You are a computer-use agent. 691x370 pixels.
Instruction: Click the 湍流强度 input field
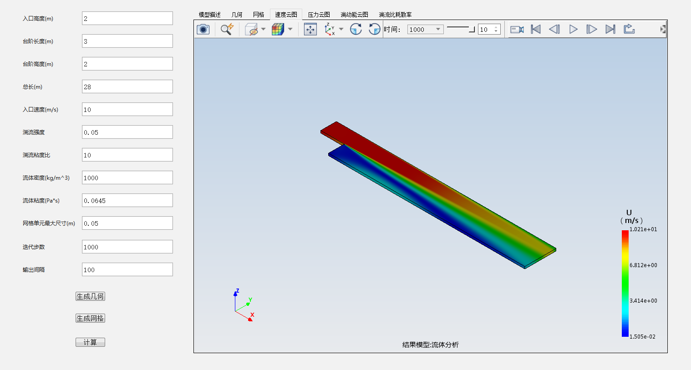tap(127, 132)
